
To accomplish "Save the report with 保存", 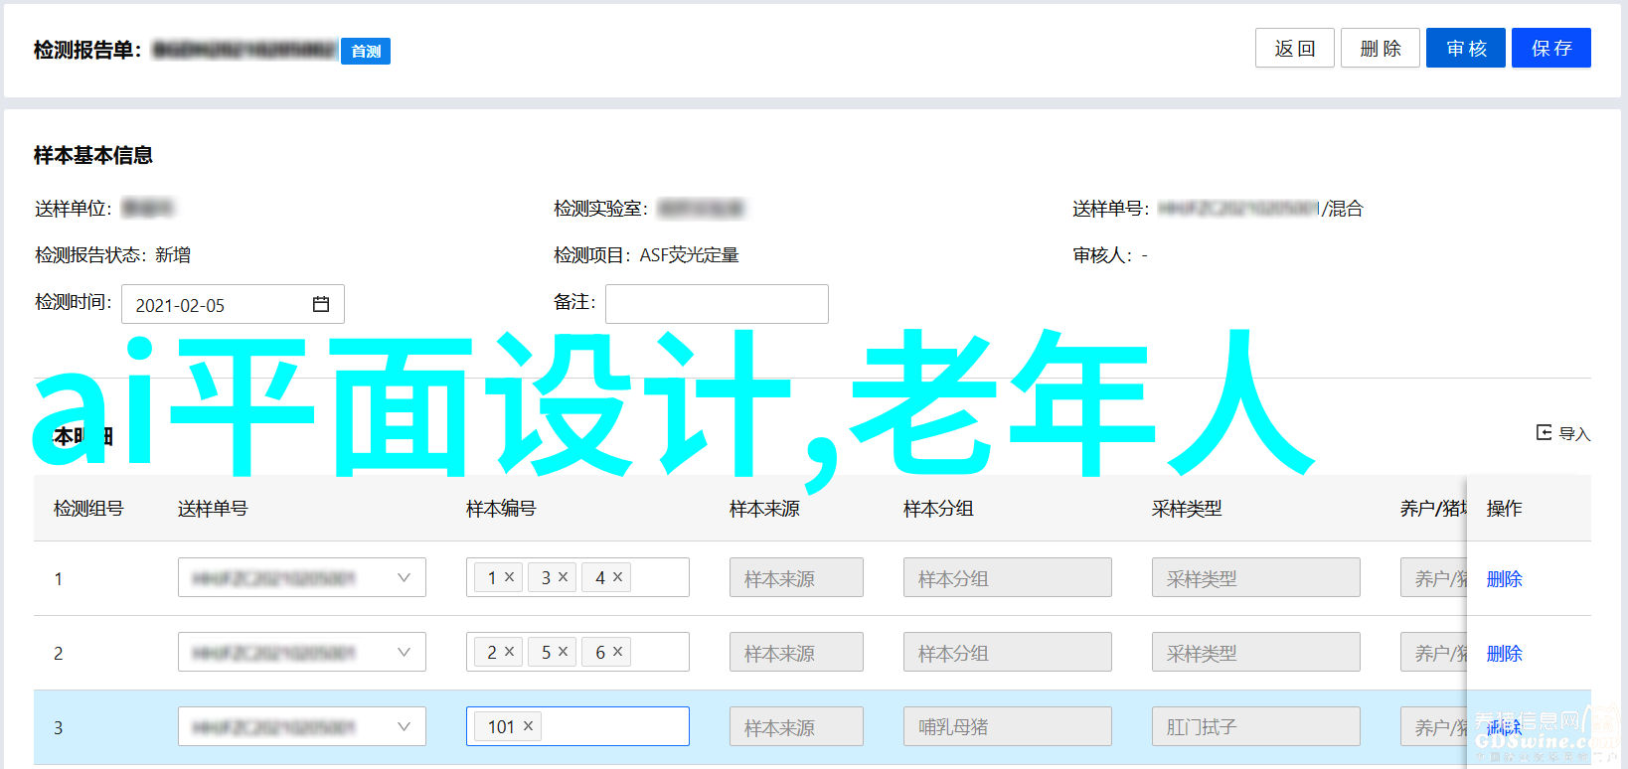I will point(1550,48).
